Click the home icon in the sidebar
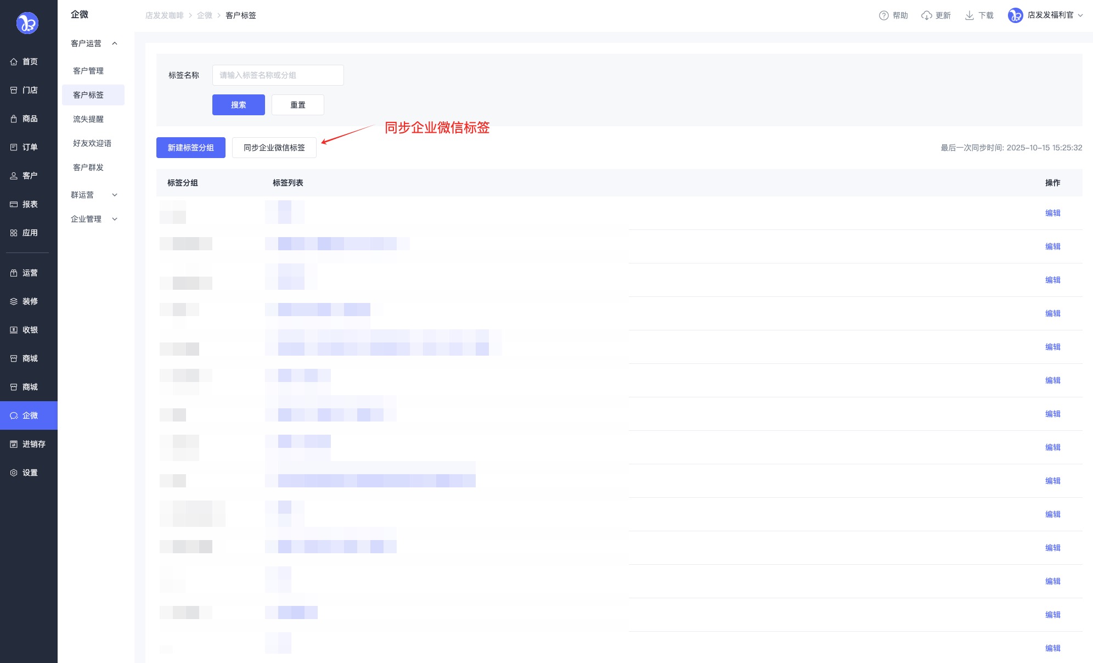The image size is (1093, 663). [14, 61]
